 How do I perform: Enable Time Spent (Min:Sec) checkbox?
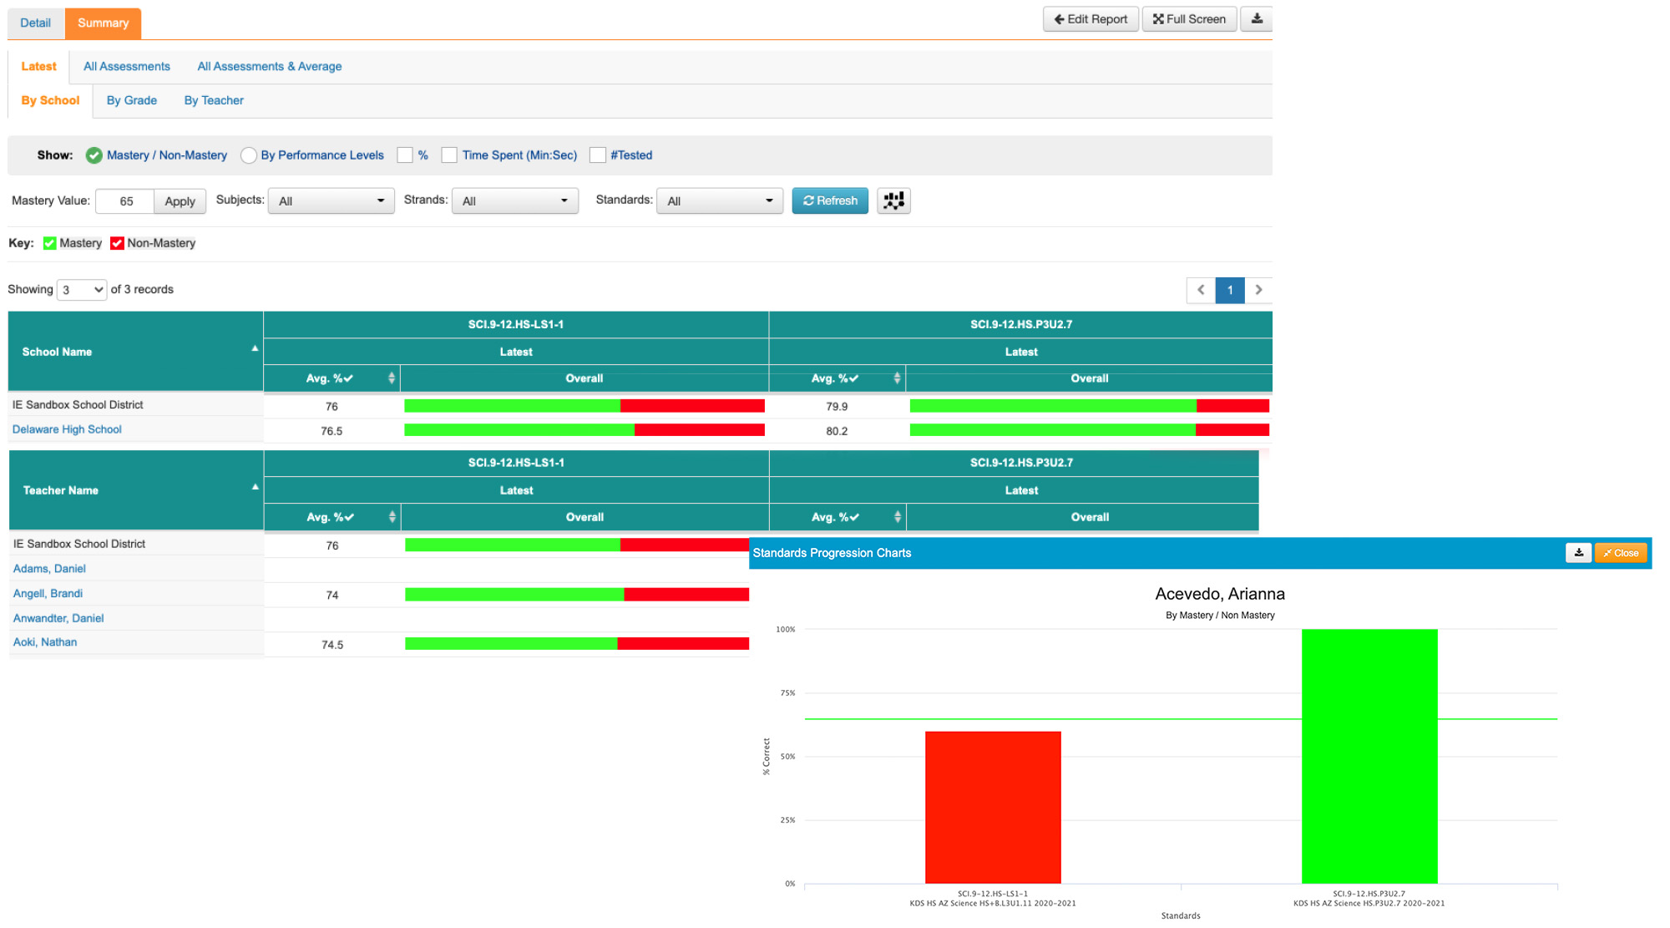pyautogui.click(x=449, y=155)
